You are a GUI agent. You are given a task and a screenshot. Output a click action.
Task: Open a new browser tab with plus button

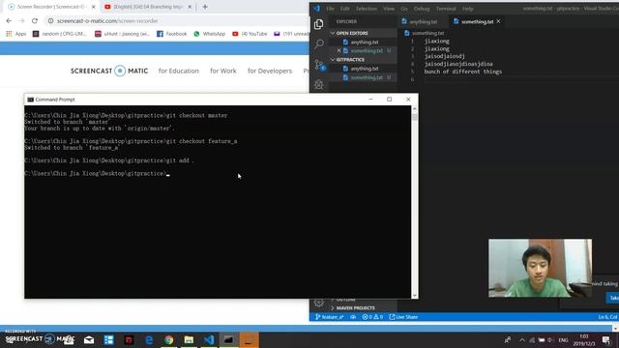(205, 7)
